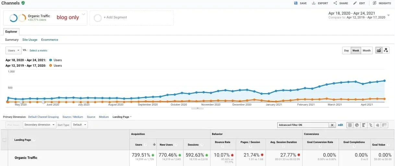Select the pie chart table view
Viewport: 395px width, 166px height.
pos(357,125)
